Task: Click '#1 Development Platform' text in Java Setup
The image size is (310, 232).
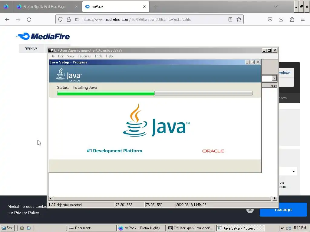Action: pyautogui.click(x=114, y=151)
